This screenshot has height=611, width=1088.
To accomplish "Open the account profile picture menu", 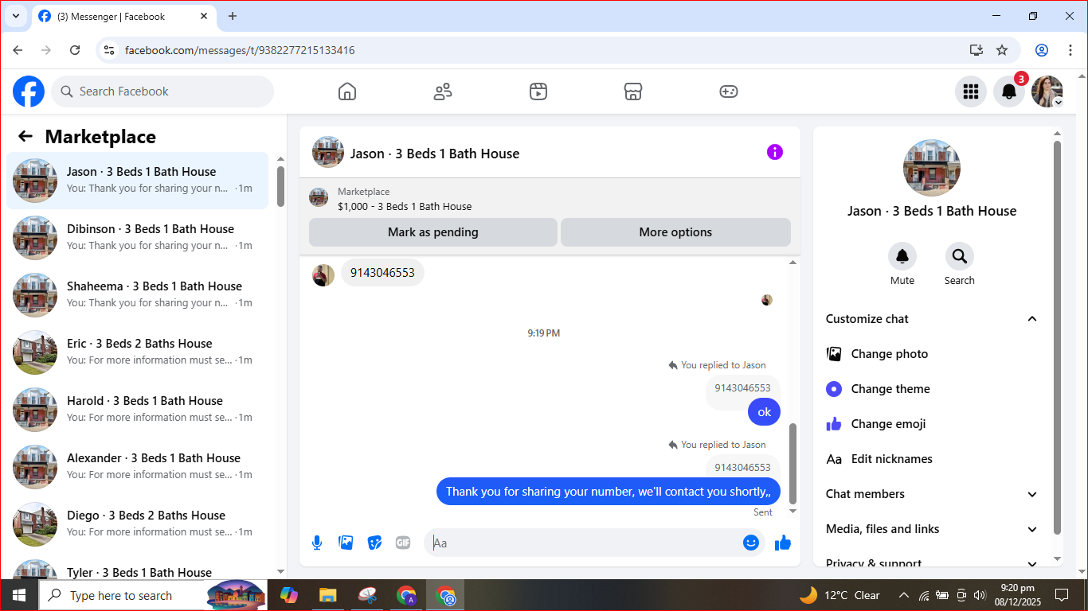I will [1047, 91].
